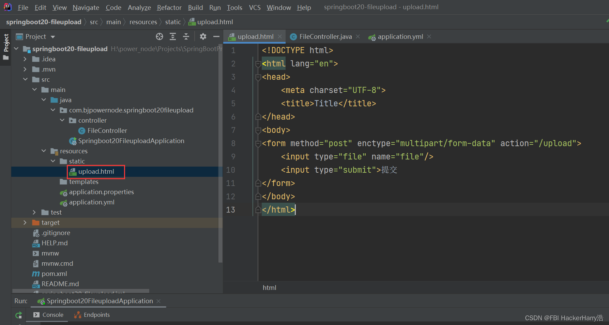Click the Project panel vertical scrollbar
Image resolution: width=609 pixels, height=325 pixels.
click(220, 153)
